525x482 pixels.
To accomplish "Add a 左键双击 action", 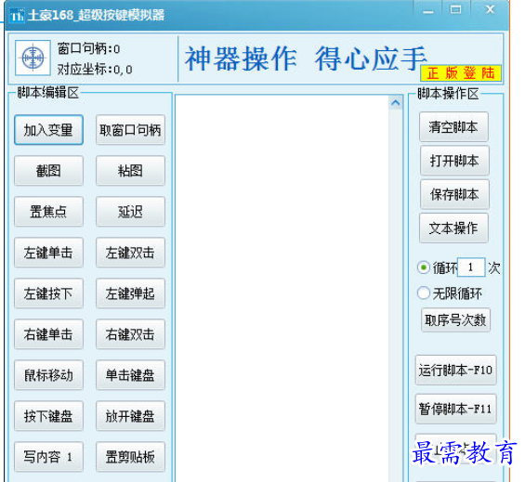I will (x=130, y=253).
